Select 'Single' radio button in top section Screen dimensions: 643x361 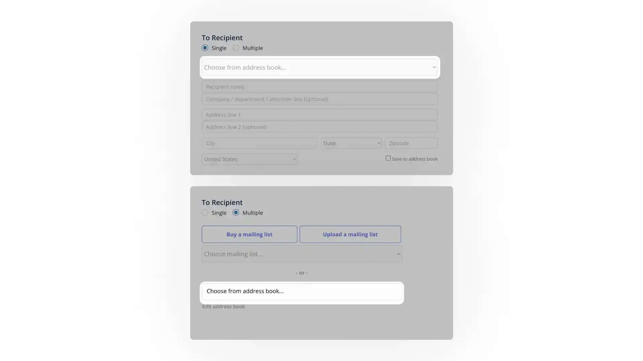(205, 47)
